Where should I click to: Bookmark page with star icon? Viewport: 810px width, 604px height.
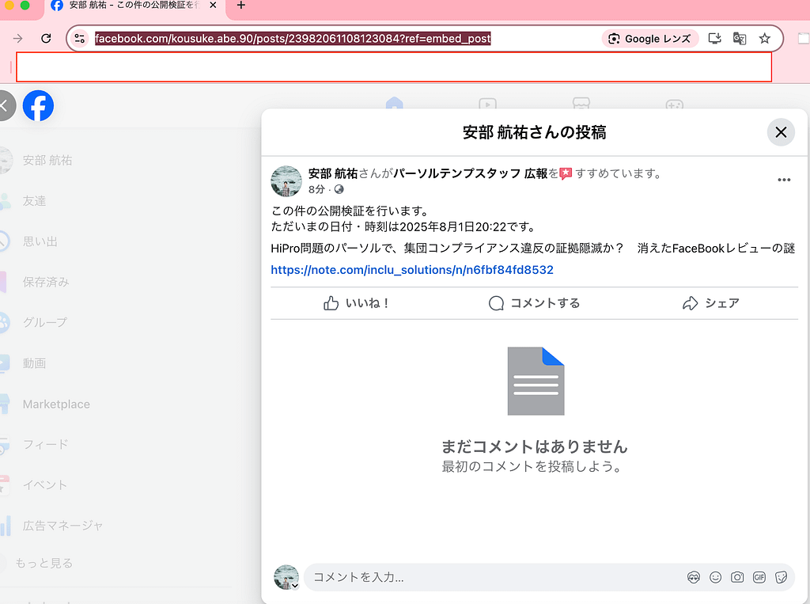[x=764, y=39]
